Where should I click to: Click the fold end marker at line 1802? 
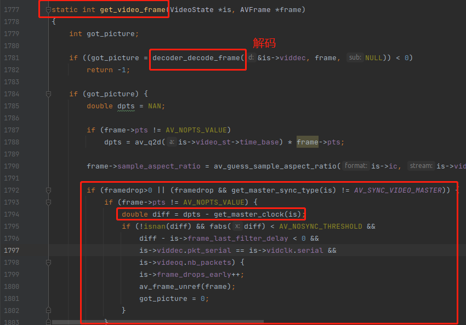(x=48, y=311)
